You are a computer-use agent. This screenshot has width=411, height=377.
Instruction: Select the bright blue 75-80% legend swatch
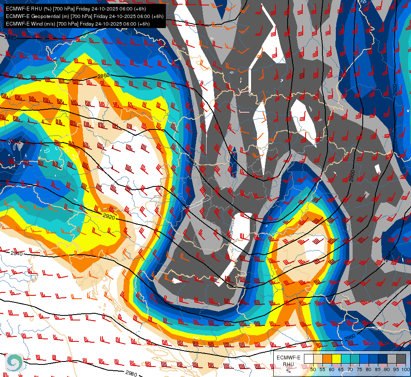tap(364, 359)
